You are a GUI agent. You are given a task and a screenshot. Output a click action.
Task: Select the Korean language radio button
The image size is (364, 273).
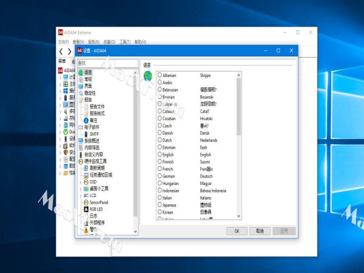pyautogui.click(x=160, y=212)
